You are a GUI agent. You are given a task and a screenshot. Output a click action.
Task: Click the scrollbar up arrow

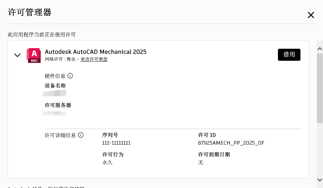[320, 49]
